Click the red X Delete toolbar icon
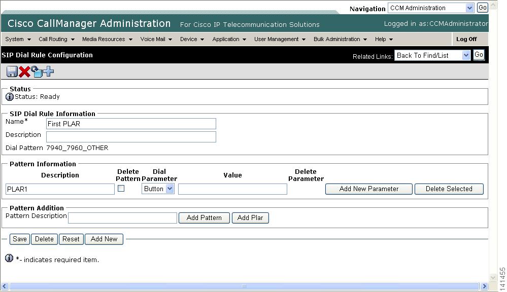 pos(24,71)
